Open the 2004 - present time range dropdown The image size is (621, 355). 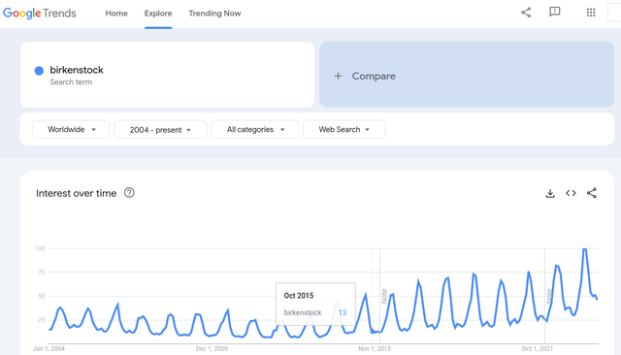tap(160, 130)
